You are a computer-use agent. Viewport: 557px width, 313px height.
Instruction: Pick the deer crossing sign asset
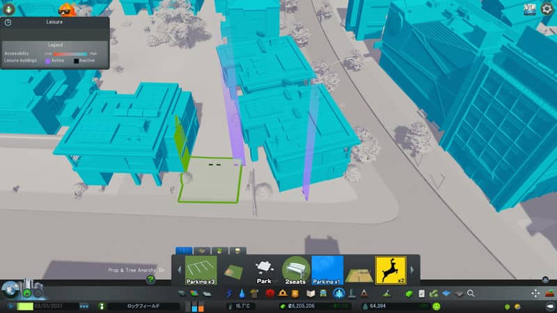pos(391,269)
